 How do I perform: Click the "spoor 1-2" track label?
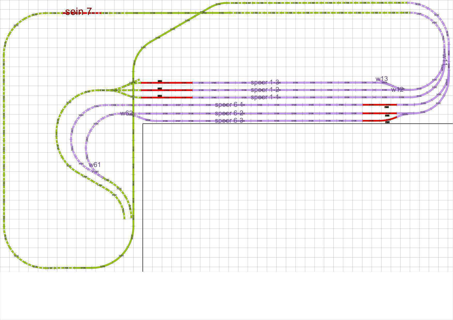point(265,90)
